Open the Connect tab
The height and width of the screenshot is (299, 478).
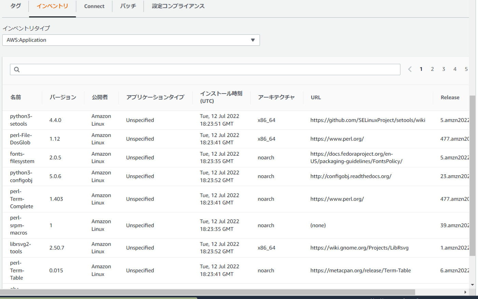[x=94, y=6]
